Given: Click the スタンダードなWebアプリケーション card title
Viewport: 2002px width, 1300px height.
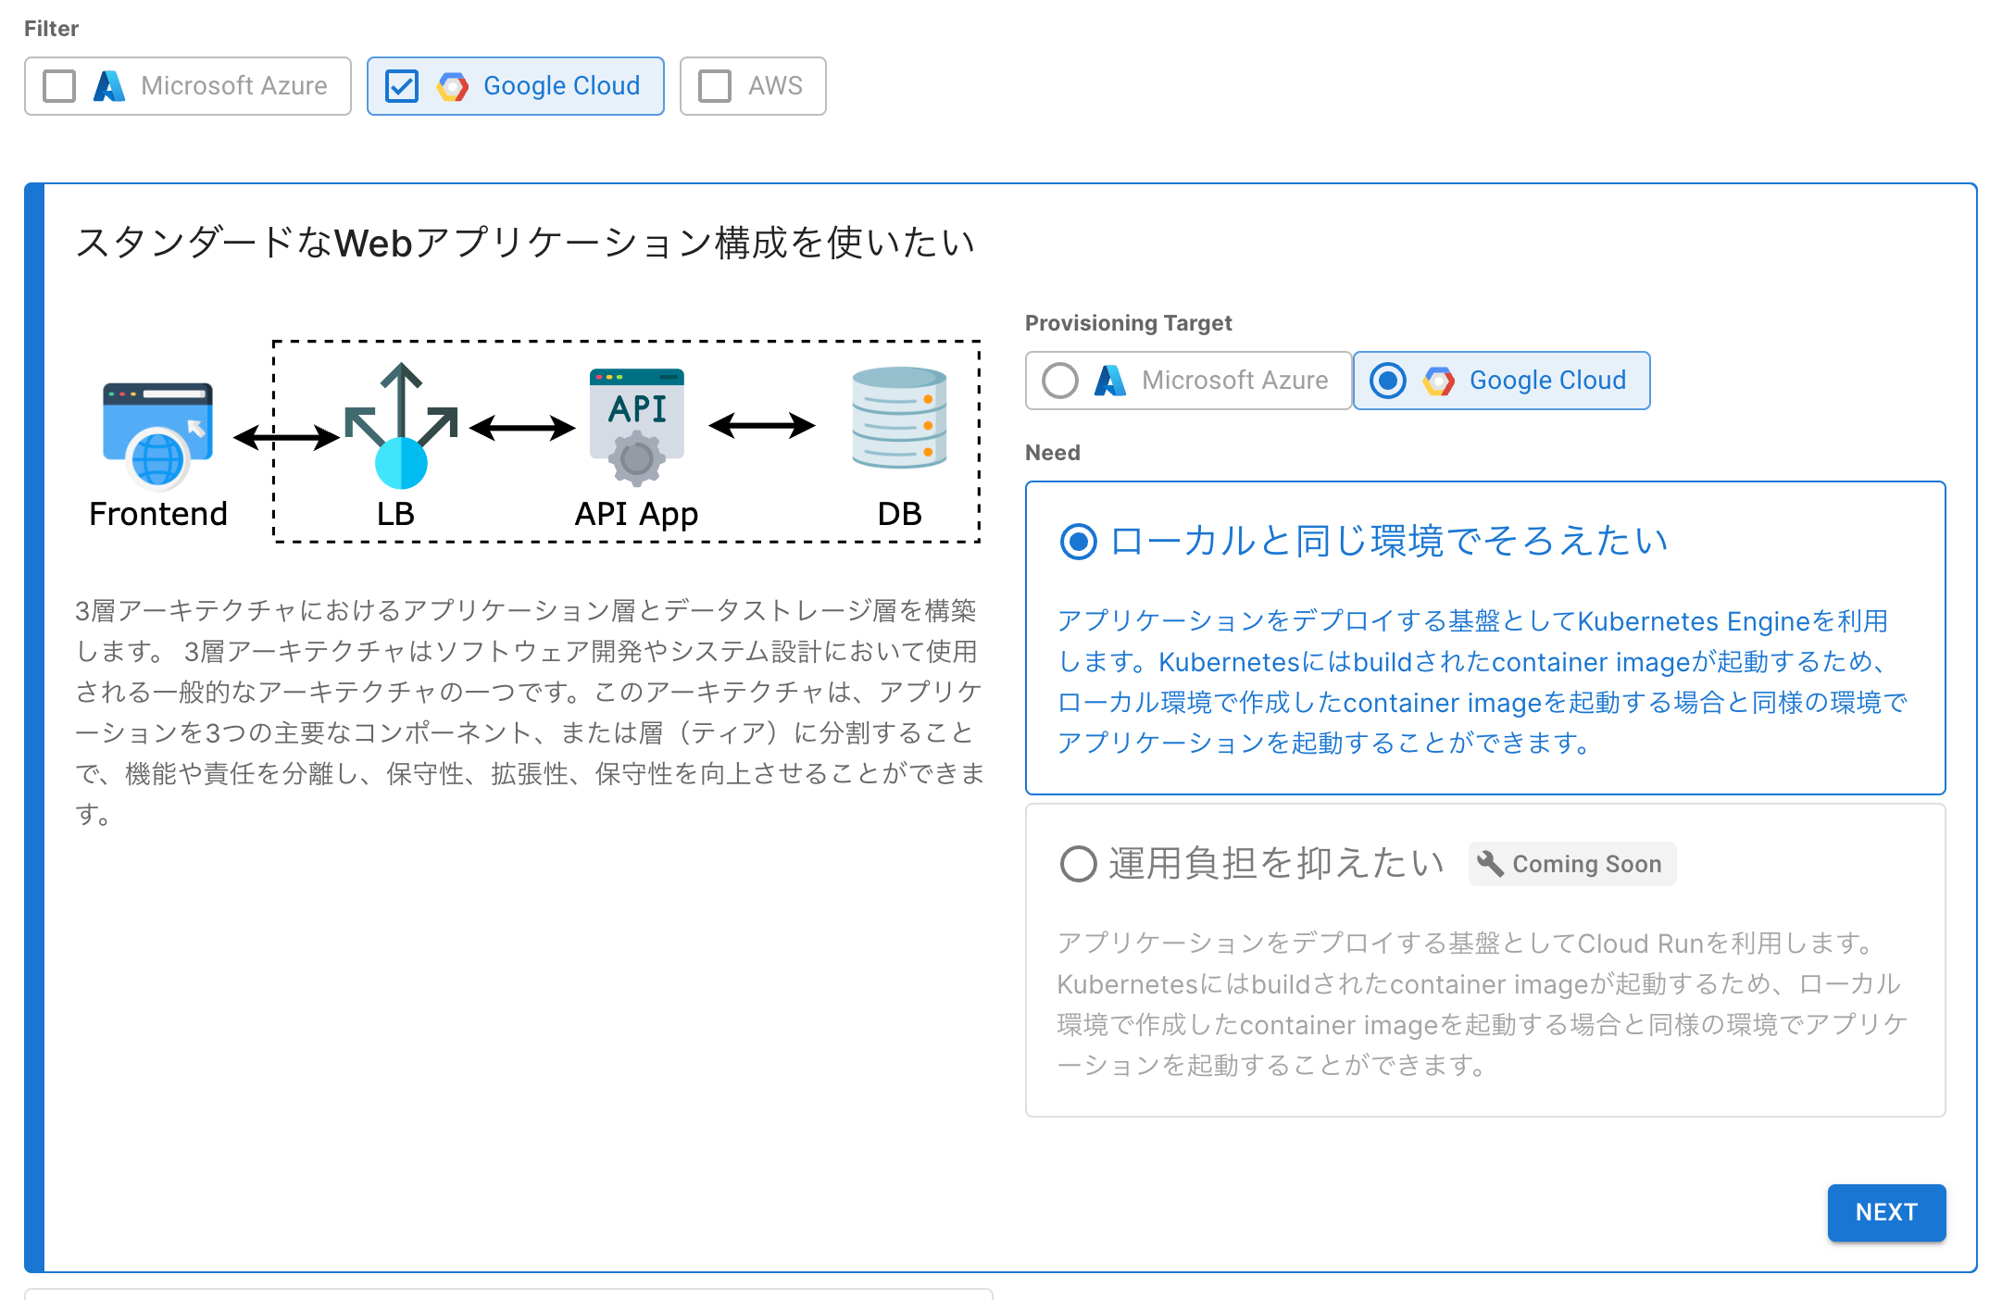Looking at the screenshot, I should [x=525, y=244].
